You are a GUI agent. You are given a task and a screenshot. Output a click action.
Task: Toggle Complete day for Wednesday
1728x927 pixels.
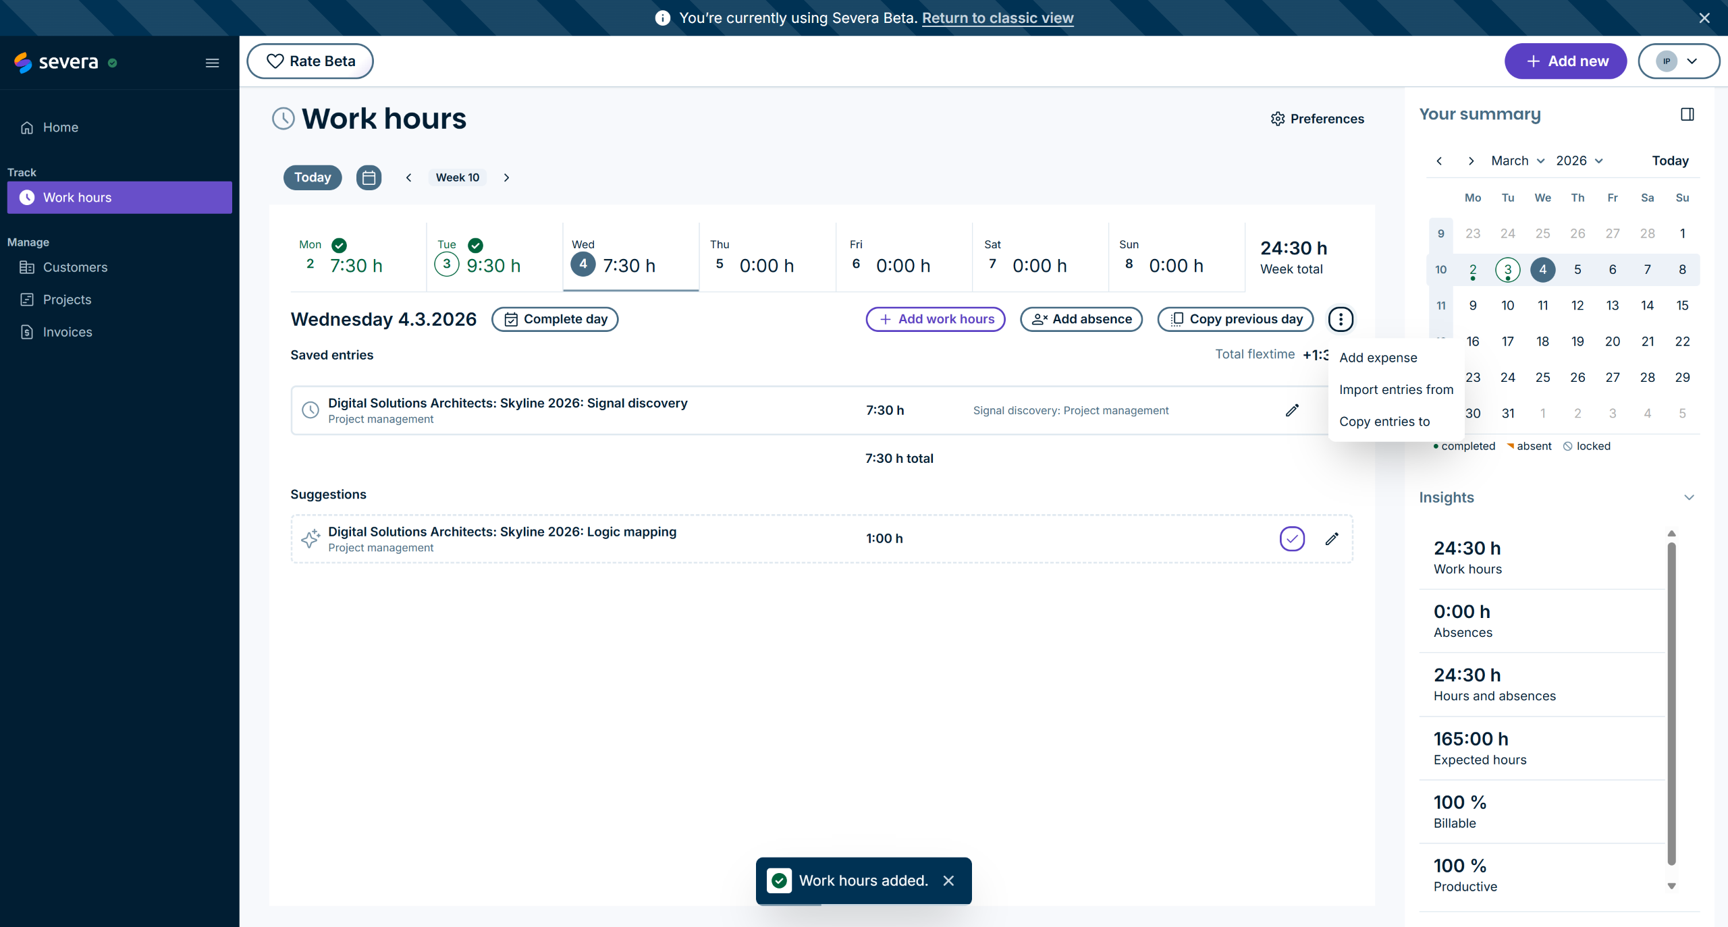tap(555, 319)
